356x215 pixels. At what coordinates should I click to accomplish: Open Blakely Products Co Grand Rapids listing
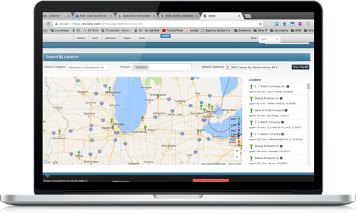[277, 101]
